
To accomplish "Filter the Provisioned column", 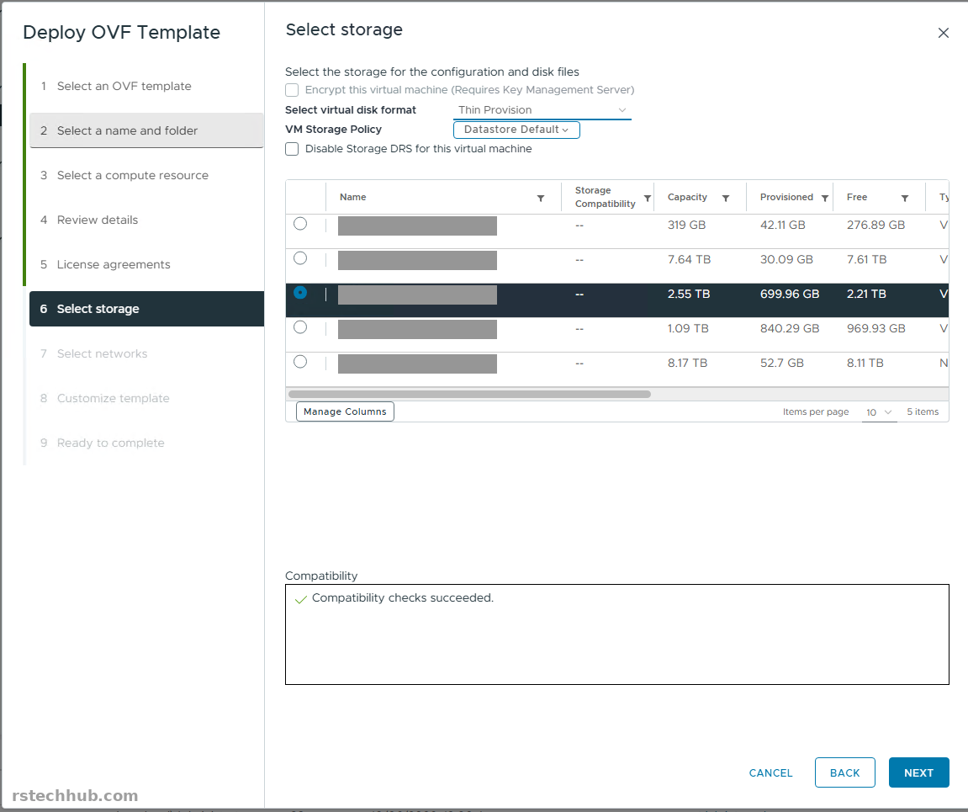I will (825, 199).
